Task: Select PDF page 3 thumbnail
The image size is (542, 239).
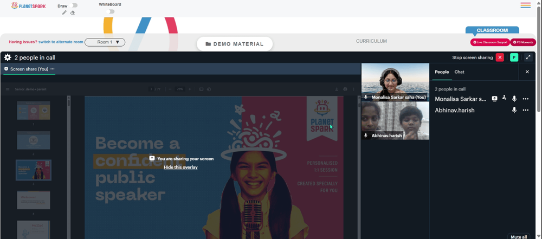Action: coord(34,170)
